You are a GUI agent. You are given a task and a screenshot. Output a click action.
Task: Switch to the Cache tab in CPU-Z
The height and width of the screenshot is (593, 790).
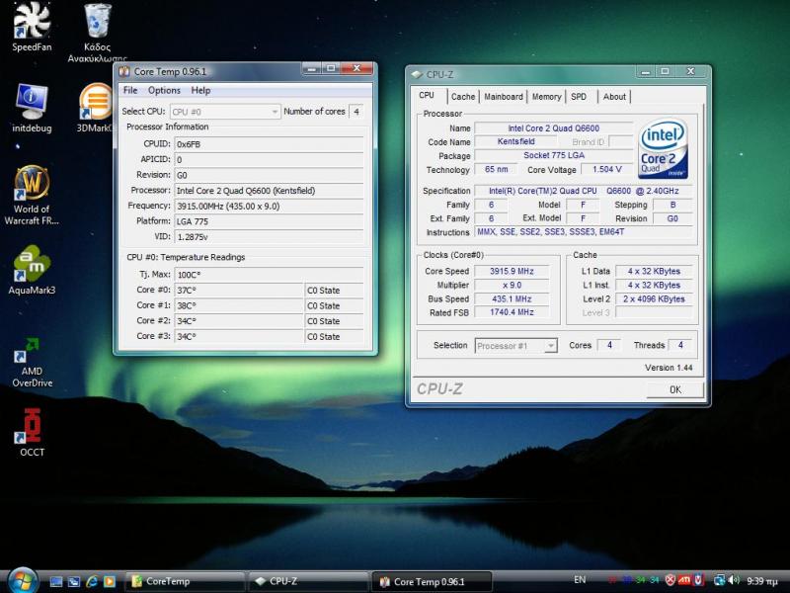[462, 96]
